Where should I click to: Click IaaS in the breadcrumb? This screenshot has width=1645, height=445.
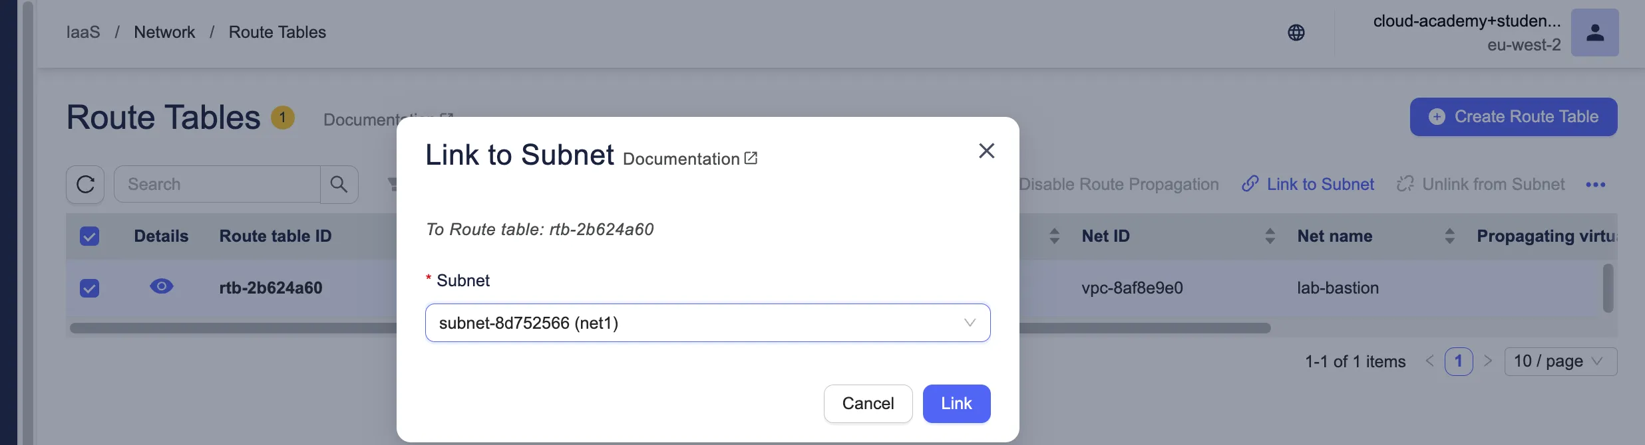[x=83, y=32]
